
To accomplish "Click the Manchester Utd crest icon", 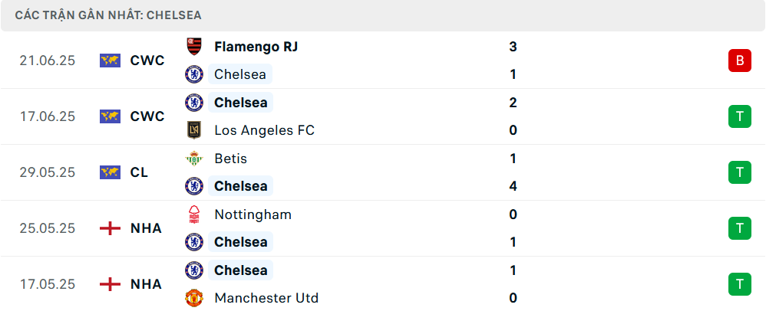I will (194, 298).
